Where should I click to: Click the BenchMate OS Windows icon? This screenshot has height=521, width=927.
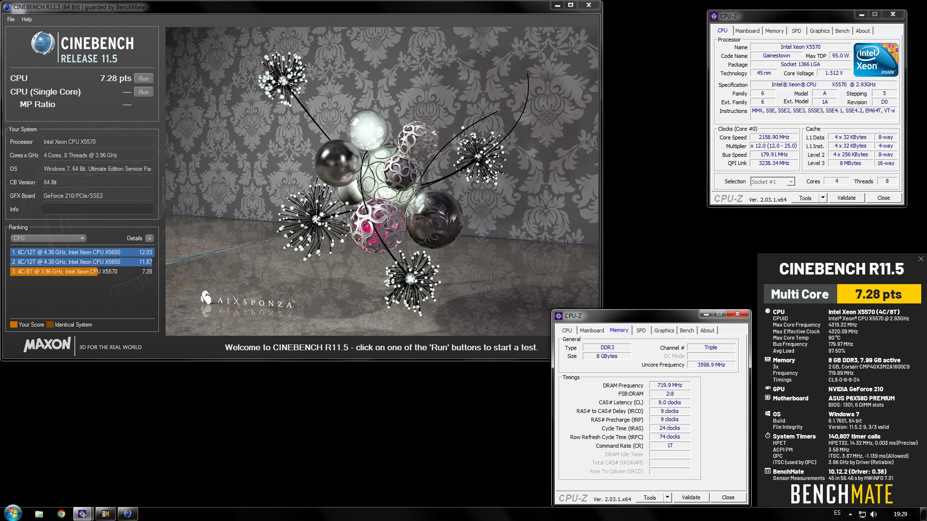pos(768,413)
